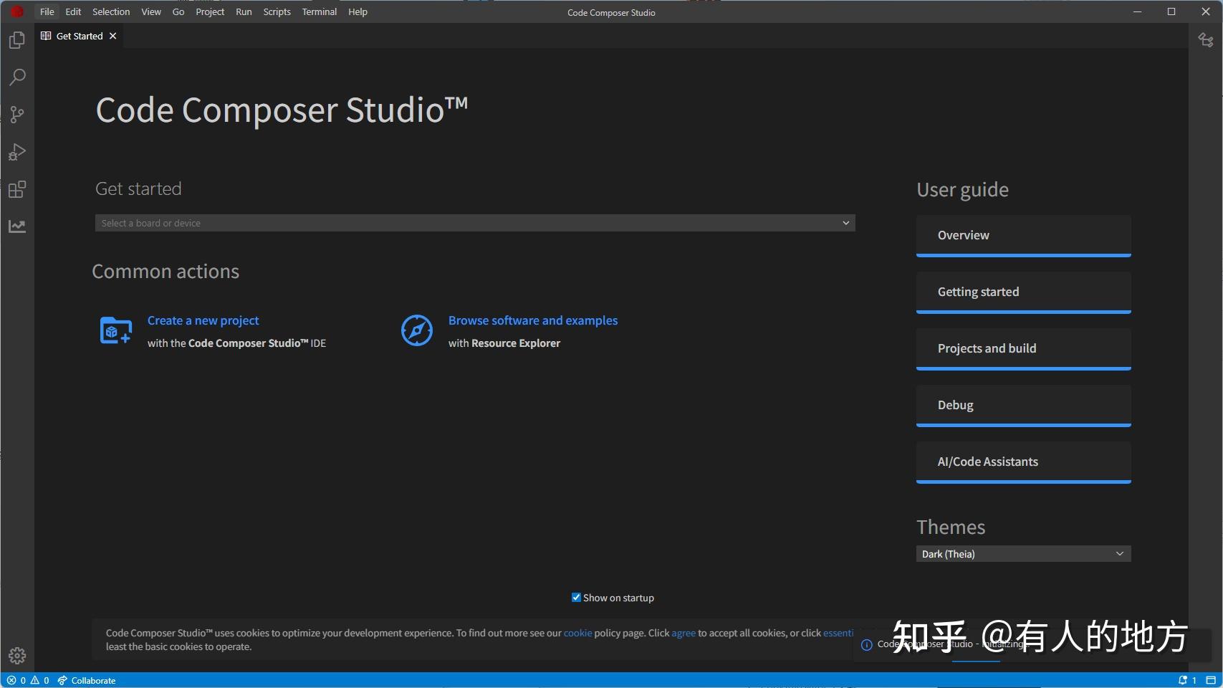
Task: Open the Project menu
Action: click(210, 11)
